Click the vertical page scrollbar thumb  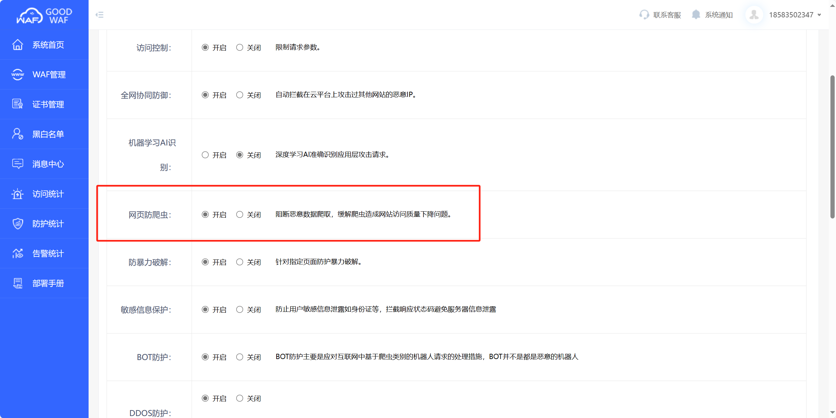coord(832,147)
